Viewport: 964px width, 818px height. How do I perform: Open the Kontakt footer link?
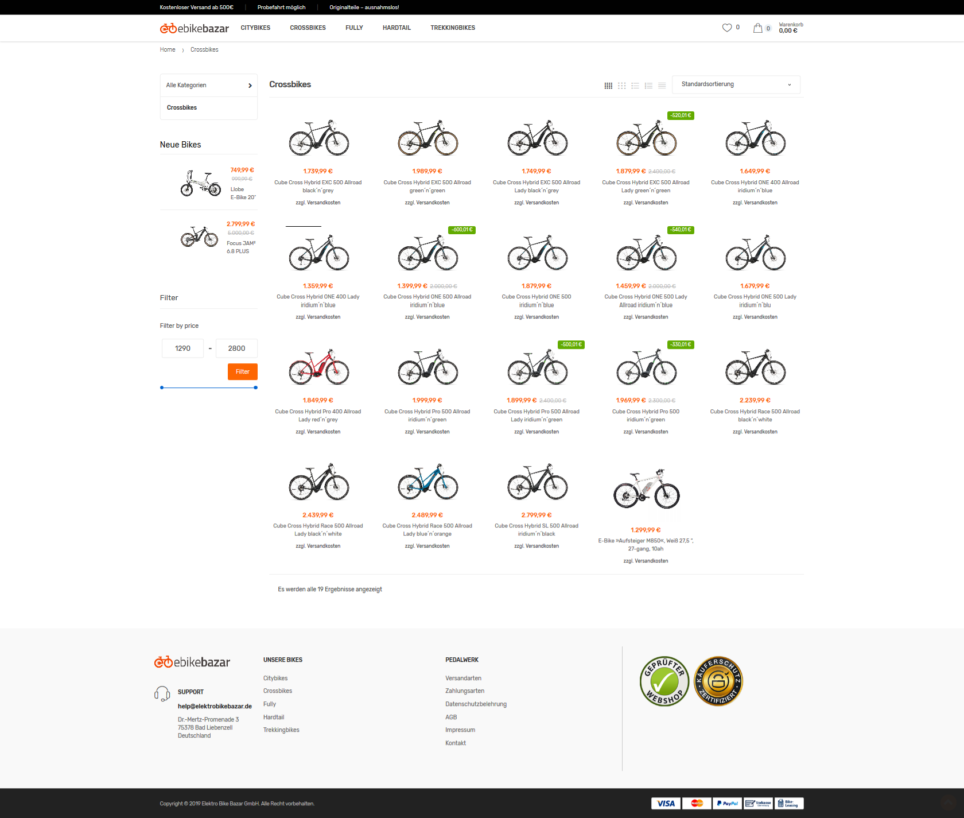click(x=456, y=743)
